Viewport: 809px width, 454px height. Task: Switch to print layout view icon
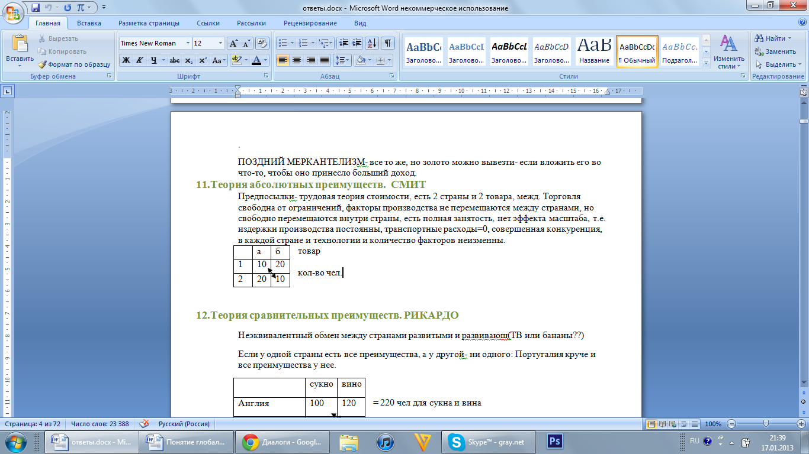click(652, 424)
